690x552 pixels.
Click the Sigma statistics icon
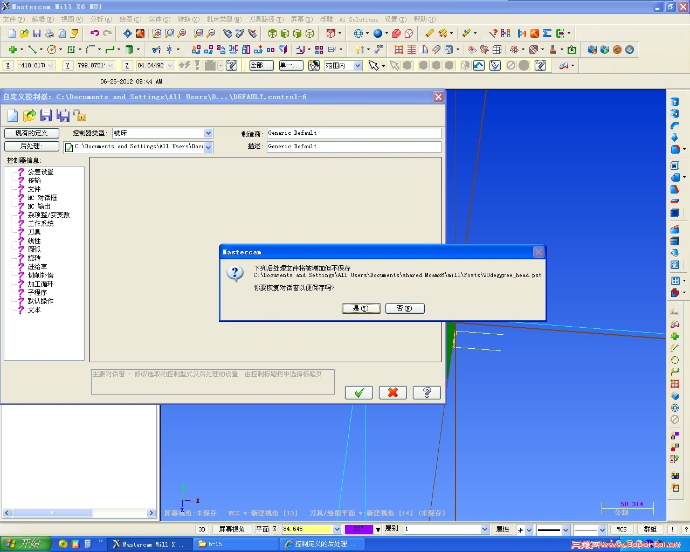pyautogui.click(x=547, y=33)
